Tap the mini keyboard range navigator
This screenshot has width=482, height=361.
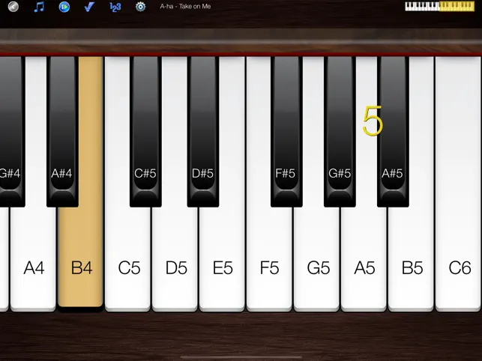click(439, 6)
